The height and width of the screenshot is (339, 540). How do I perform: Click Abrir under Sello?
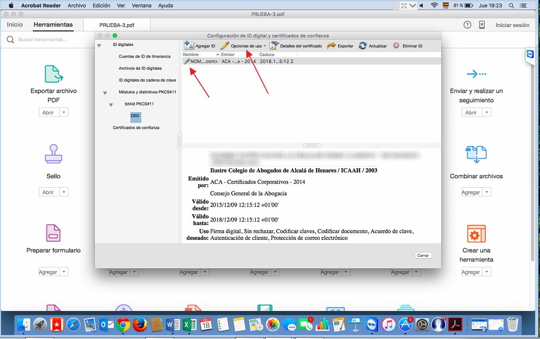[x=48, y=192]
